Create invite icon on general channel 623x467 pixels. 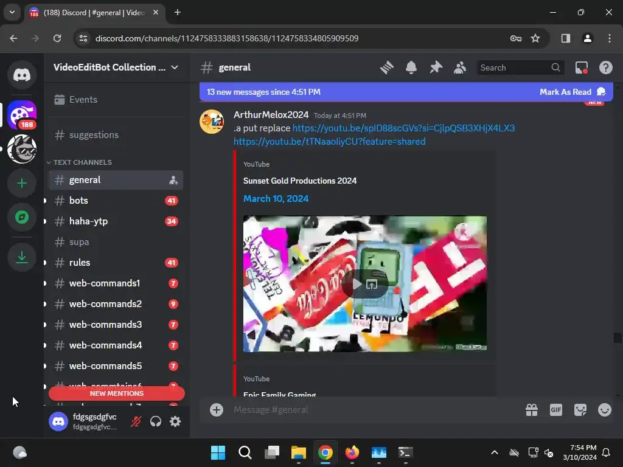tap(173, 180)
